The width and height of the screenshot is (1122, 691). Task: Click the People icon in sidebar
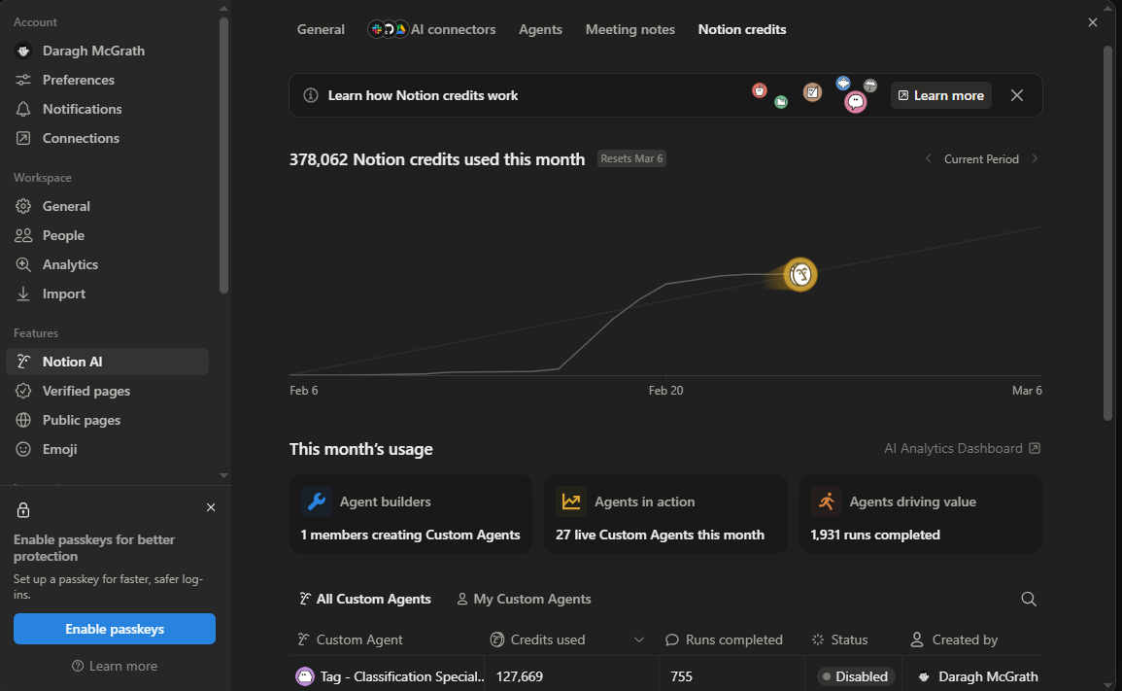click(x=23, y=235)
